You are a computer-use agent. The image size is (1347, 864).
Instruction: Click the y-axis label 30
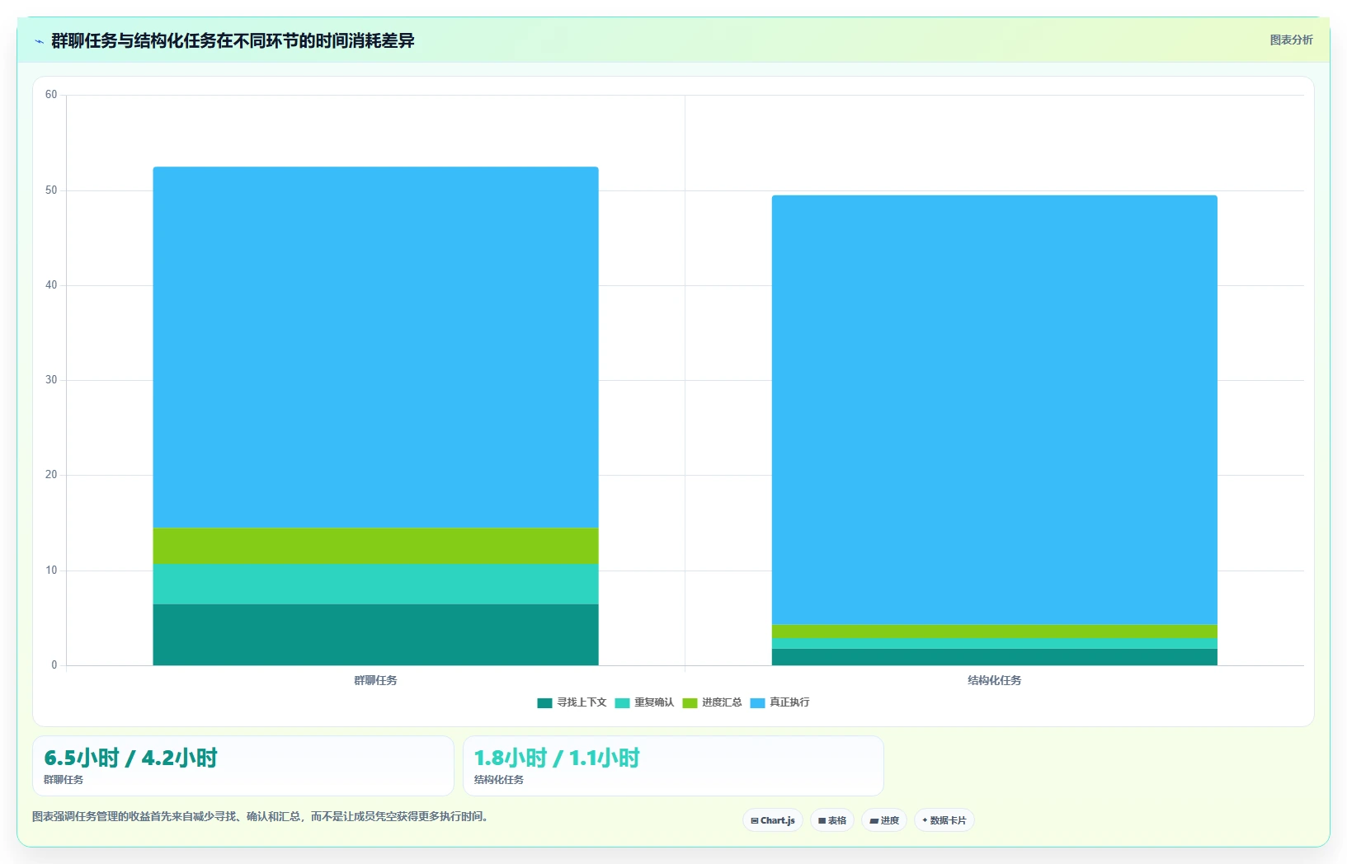pos(51,380)
